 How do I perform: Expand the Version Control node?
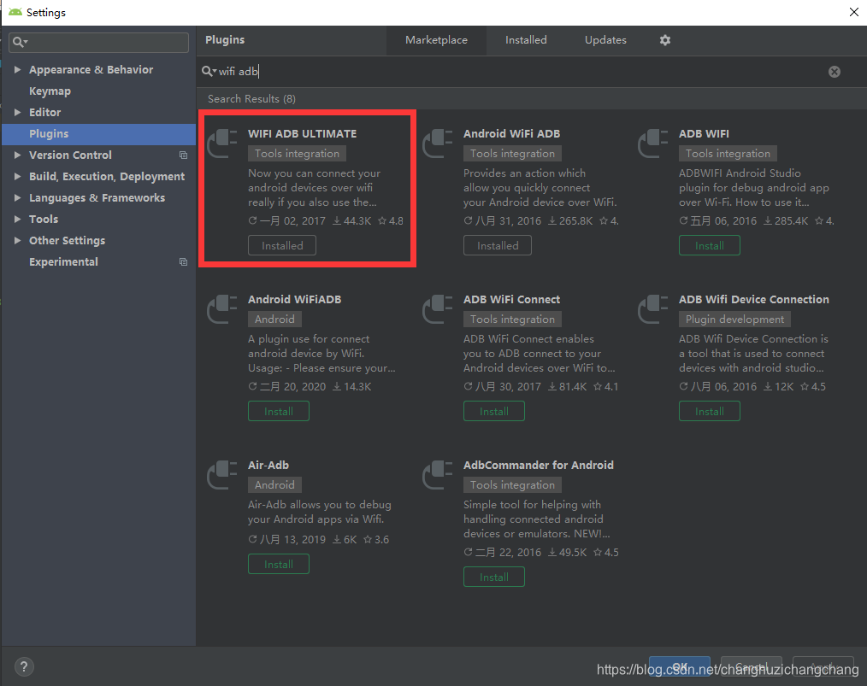17,155
